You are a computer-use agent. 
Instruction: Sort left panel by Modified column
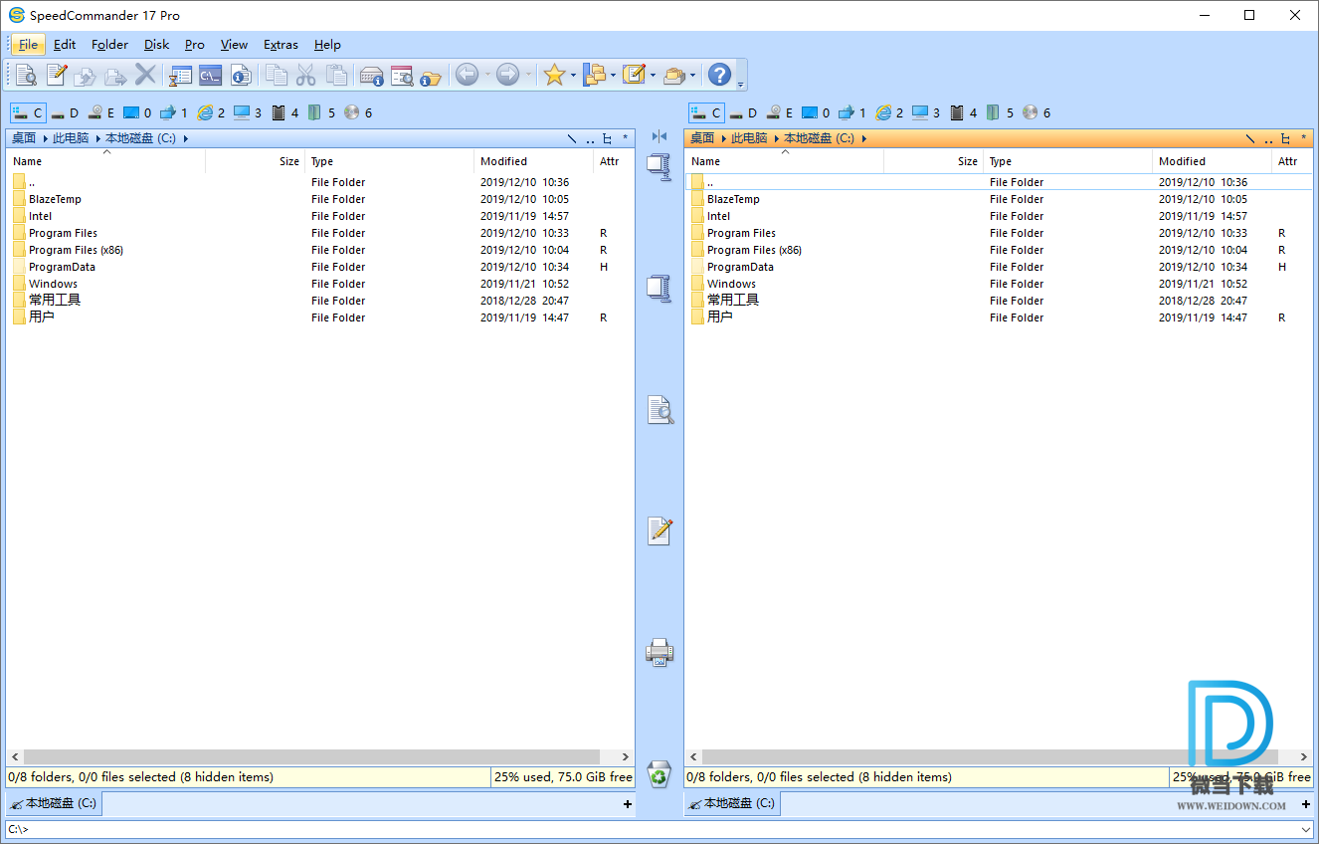pos(534,161)
